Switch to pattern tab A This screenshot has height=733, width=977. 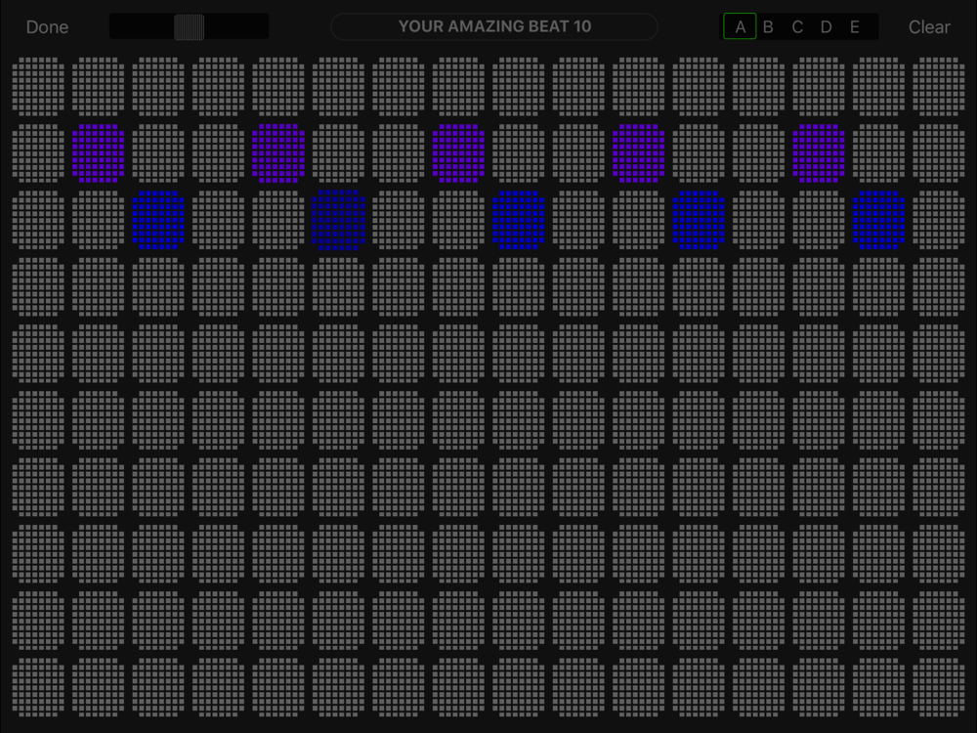point(740,27)
